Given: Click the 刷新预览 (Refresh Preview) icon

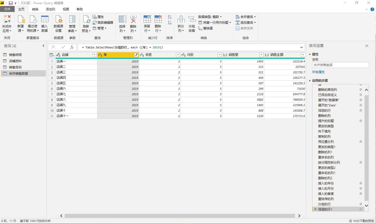Looking at the screenshot, I should [x=87, y=19].
